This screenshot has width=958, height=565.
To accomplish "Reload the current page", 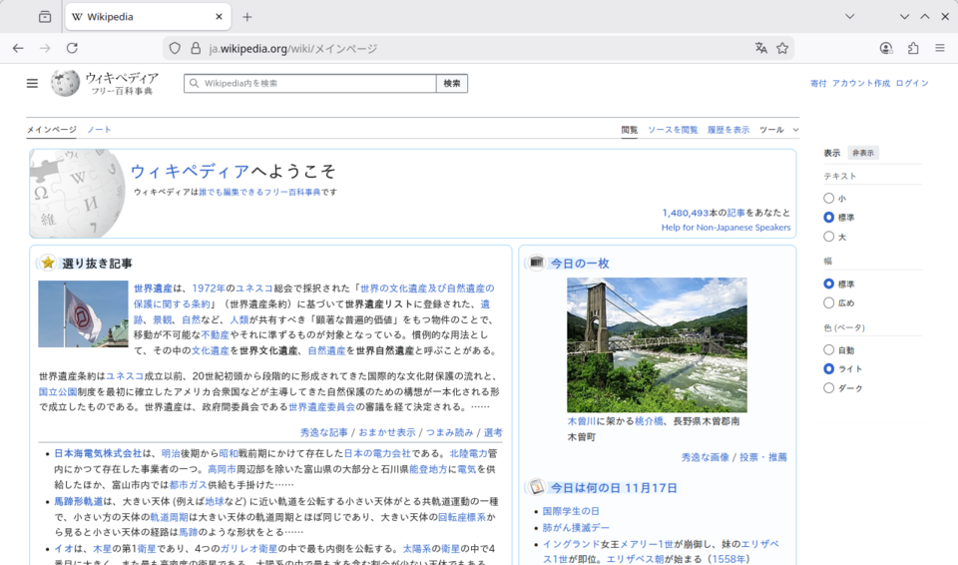I will click(72, 48).
